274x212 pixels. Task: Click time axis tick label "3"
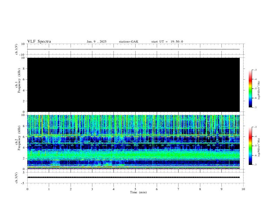92,189
